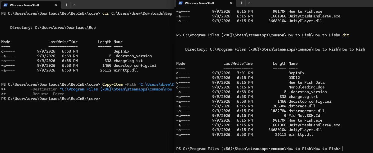The height and width of the screenshot is (153, 373).
Task: Click the BepInEx directory entry in the right window
Action: click(296, 73)
